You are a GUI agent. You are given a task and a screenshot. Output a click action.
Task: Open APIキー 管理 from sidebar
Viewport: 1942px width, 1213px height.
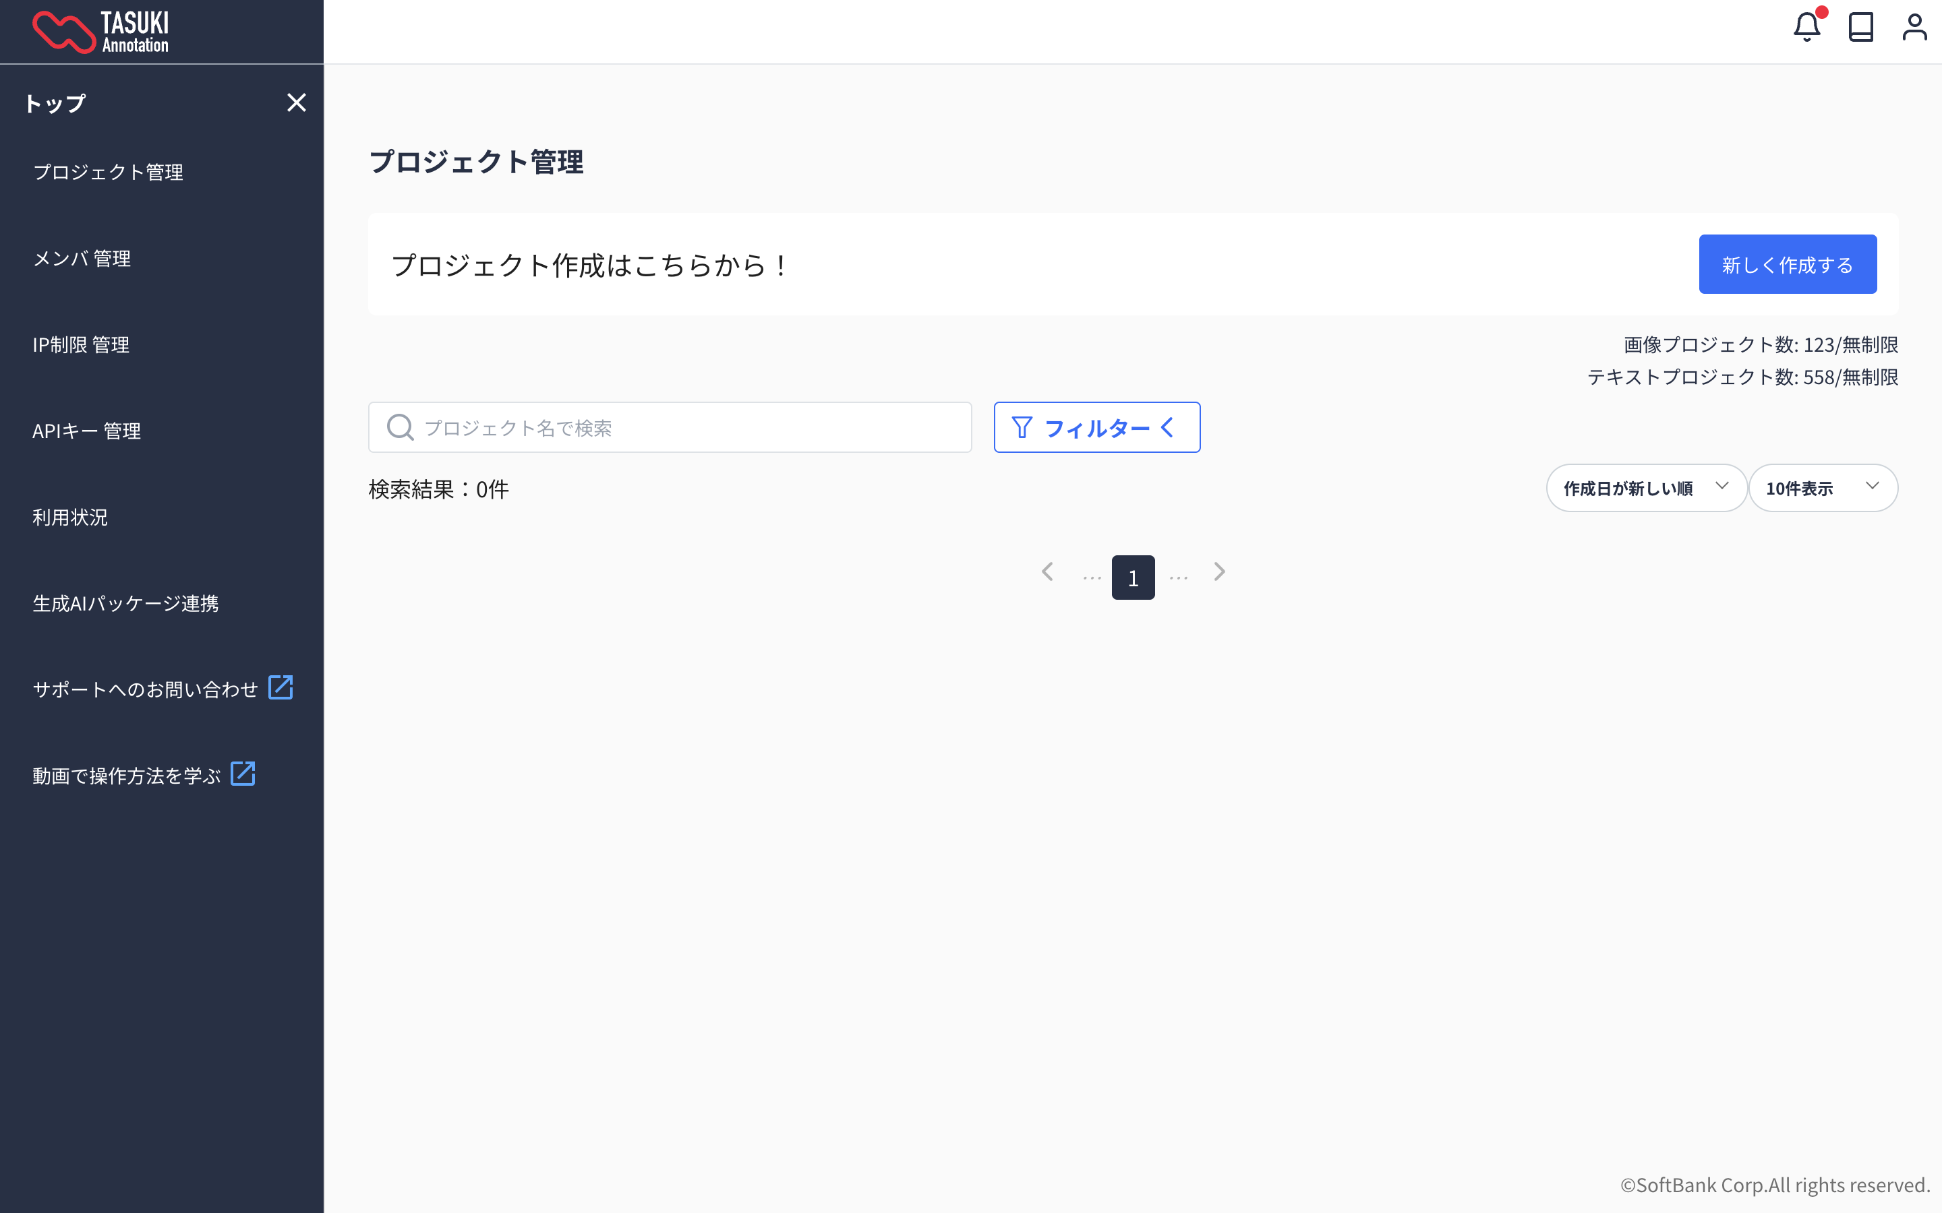(87, 431)
